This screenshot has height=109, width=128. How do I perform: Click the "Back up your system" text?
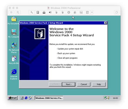coord(66,53)
